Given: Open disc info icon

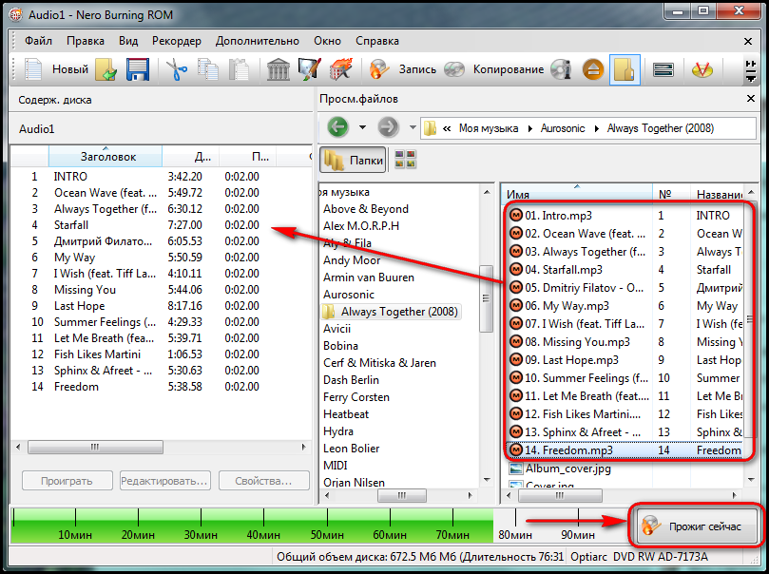Looking at the screenshot, I should pyautogui.click(x=561, y=69).
